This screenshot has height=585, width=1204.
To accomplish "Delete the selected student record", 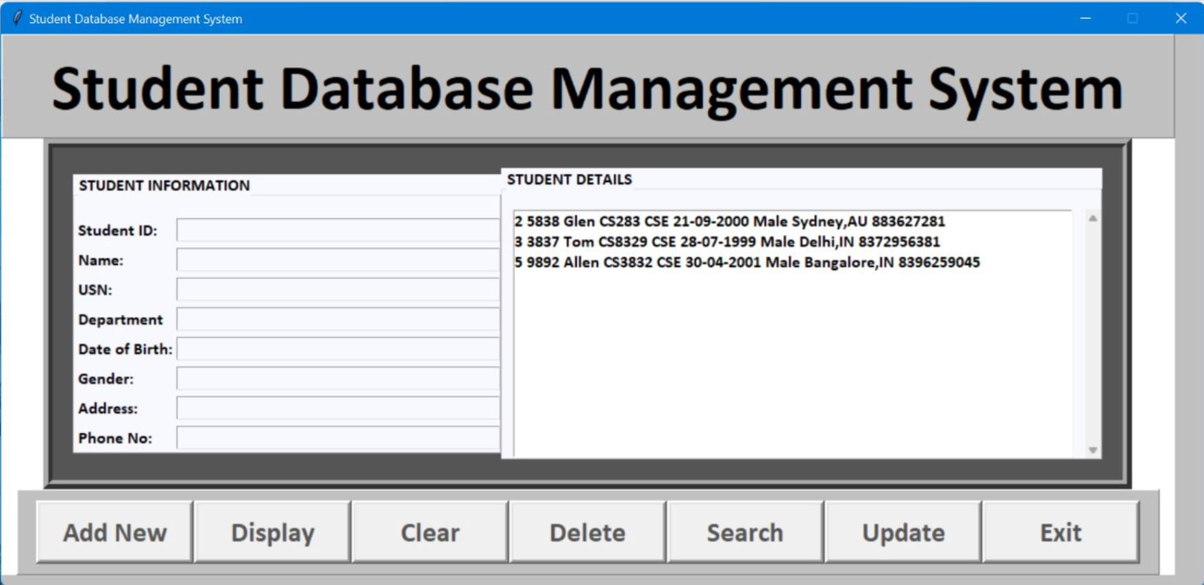I will pos(588,532).
